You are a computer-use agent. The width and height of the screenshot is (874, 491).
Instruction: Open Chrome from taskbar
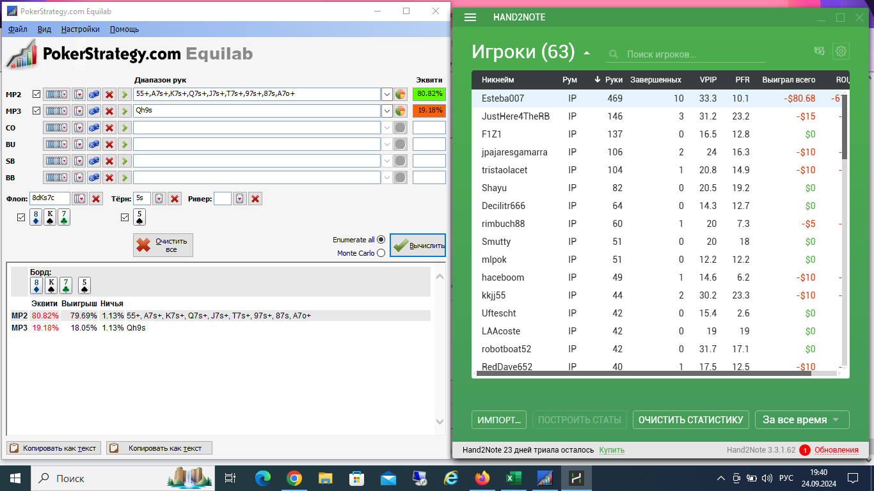coord(294,478)
